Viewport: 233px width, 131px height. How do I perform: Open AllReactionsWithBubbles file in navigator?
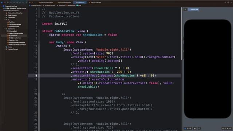[x=16, y=43]
